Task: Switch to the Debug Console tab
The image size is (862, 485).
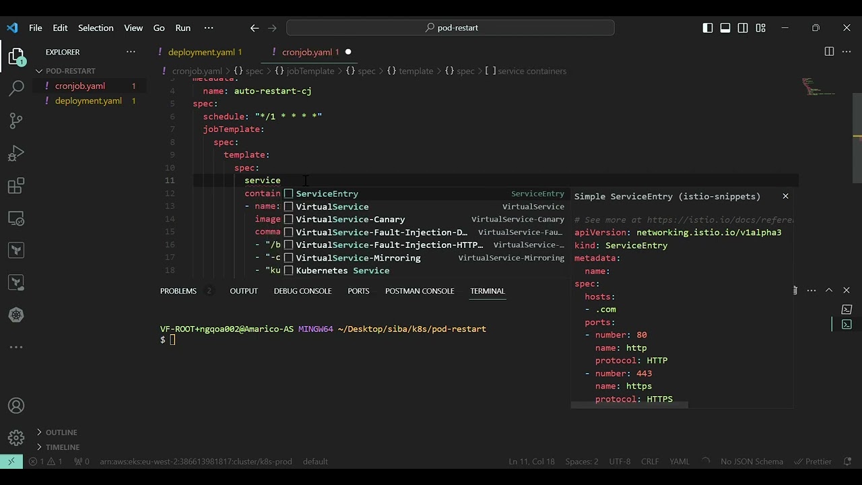Action: click(x=302, y=291)
